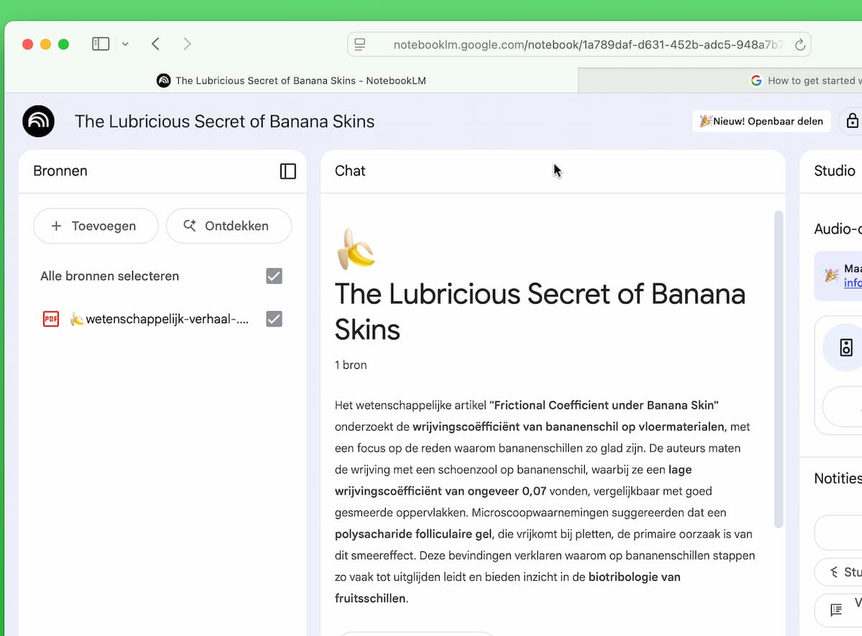Screen dimensions: 862x636
Task: Reload the page with the refresh icon
Action: click(x=800, y=45)
